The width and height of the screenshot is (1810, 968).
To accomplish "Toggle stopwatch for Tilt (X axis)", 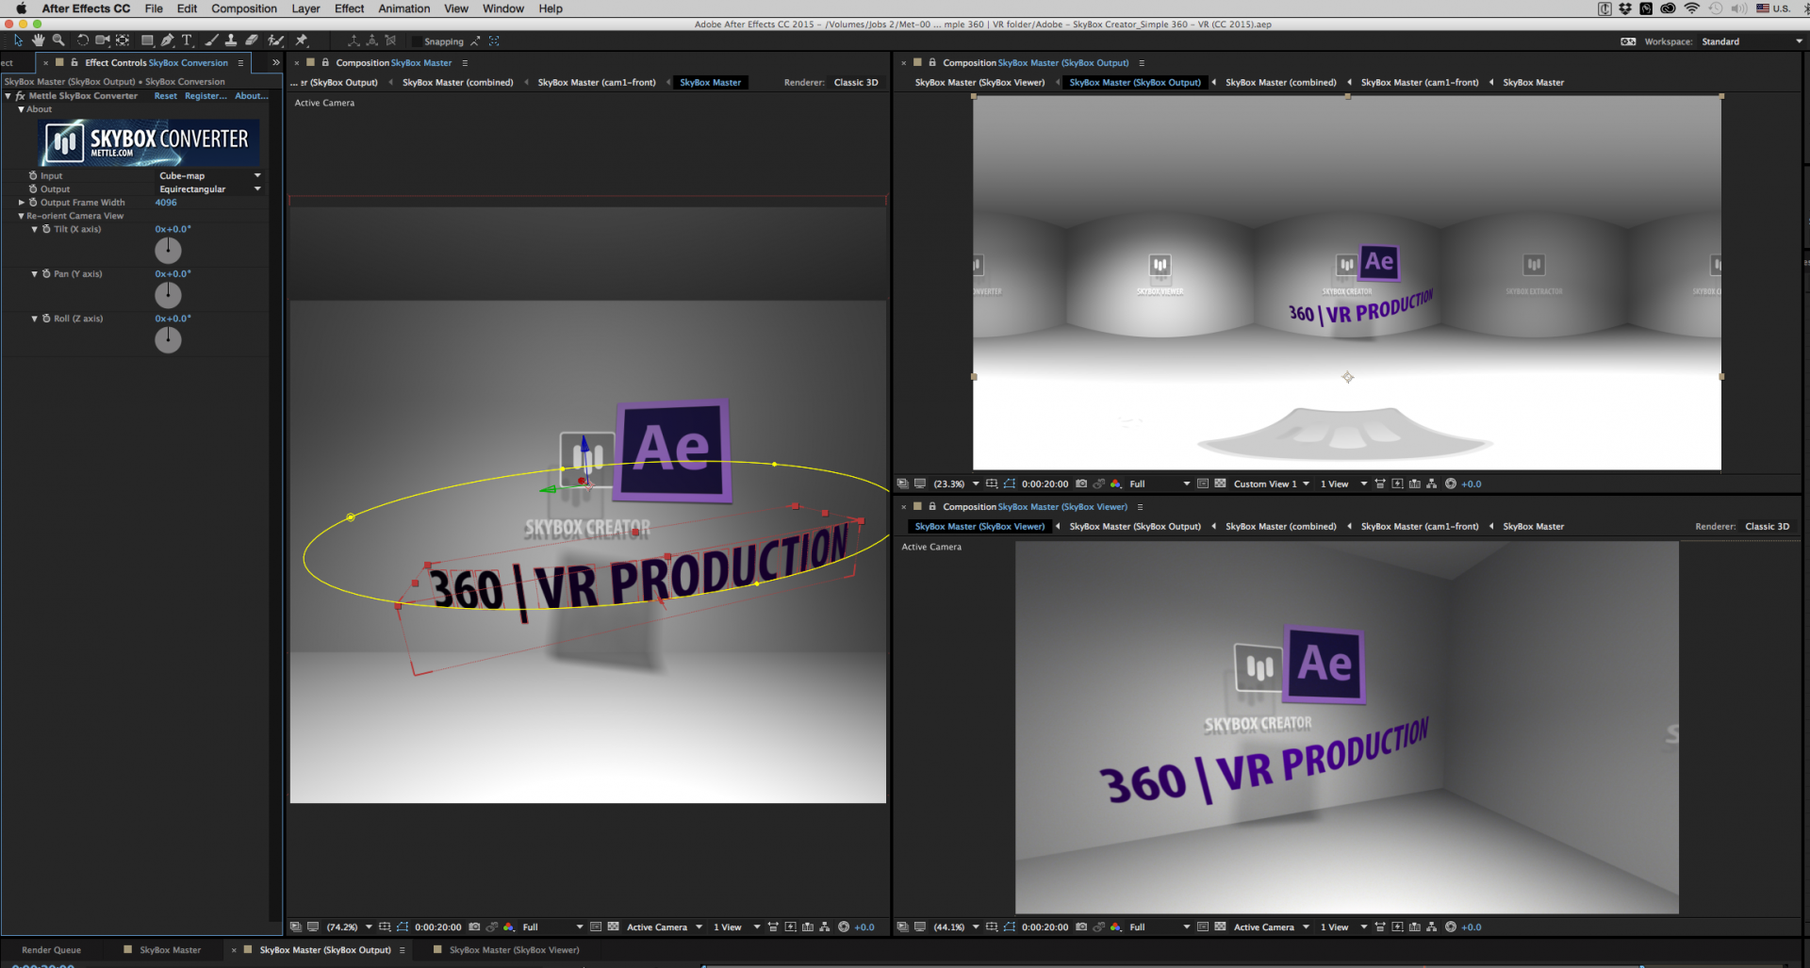I will click(x=46, y=229).
